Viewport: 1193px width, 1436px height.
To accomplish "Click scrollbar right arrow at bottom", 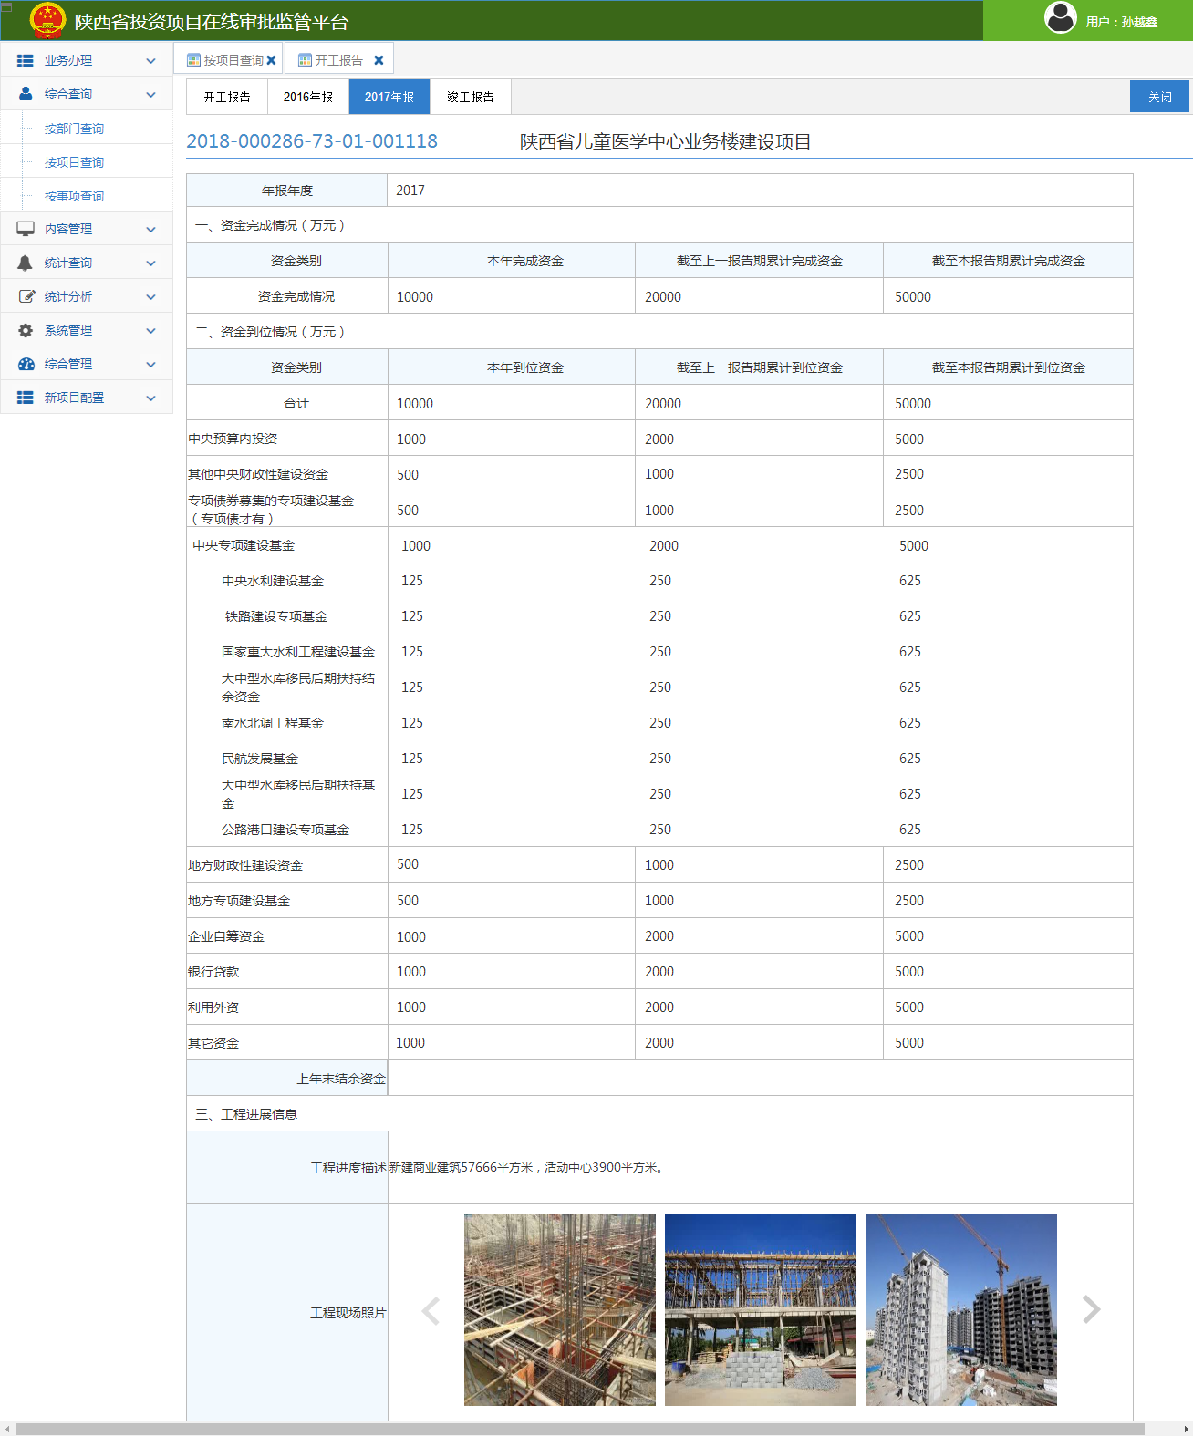I will point(1186,1429).
